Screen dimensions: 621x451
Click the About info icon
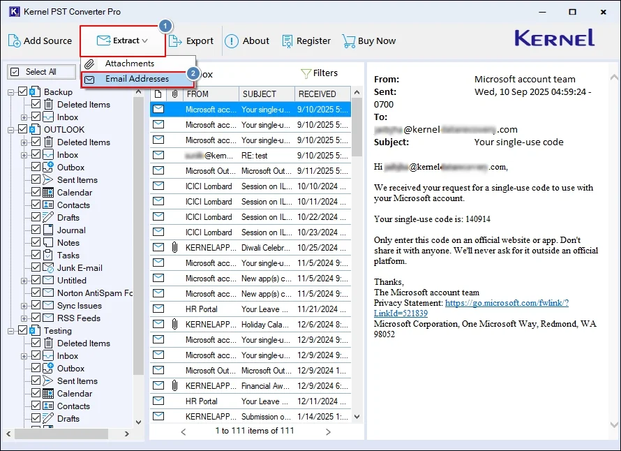pyautogui.click(x=231, y=40)
